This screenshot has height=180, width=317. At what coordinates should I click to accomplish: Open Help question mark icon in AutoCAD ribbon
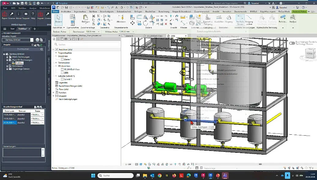point(33,14)
